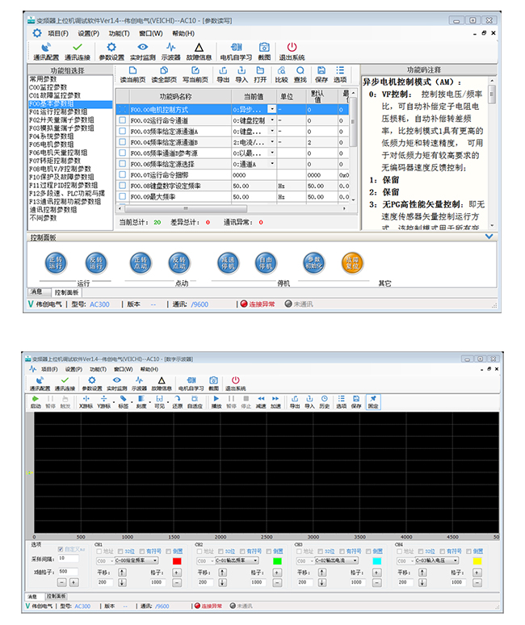Viewport: 525px width, 625px height.
Task: Open 功能(T) menu in the parameter read/write window
Action: [119, 33]
